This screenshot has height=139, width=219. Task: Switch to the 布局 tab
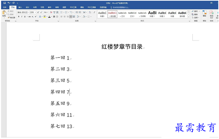(x=35, y=7)
